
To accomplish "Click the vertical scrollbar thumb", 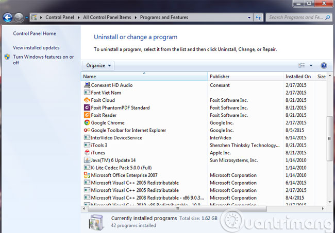I will 330,138.
